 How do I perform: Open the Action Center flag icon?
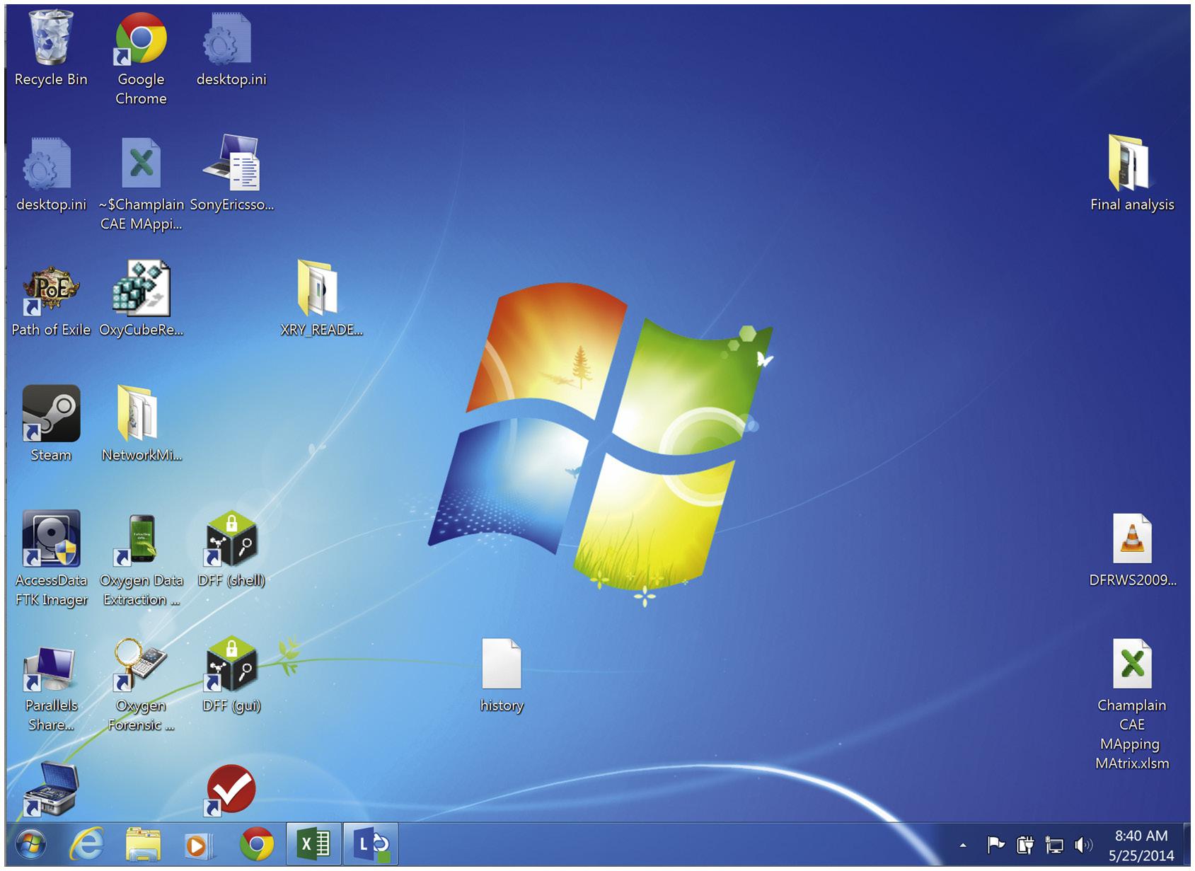pyautogui.click(x=996, y=845)
